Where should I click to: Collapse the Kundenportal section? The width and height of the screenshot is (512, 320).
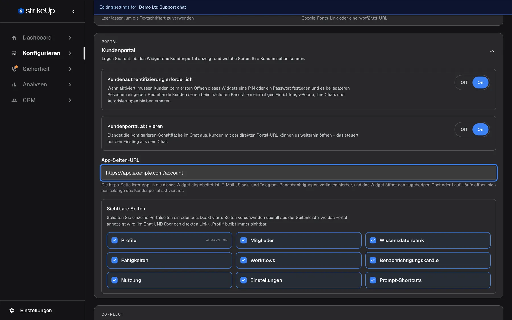(x=492, y=51)
